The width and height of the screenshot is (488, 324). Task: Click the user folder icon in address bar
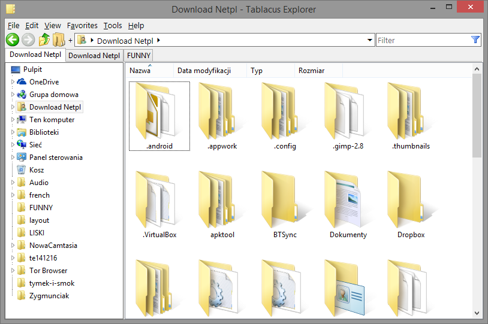82,40
